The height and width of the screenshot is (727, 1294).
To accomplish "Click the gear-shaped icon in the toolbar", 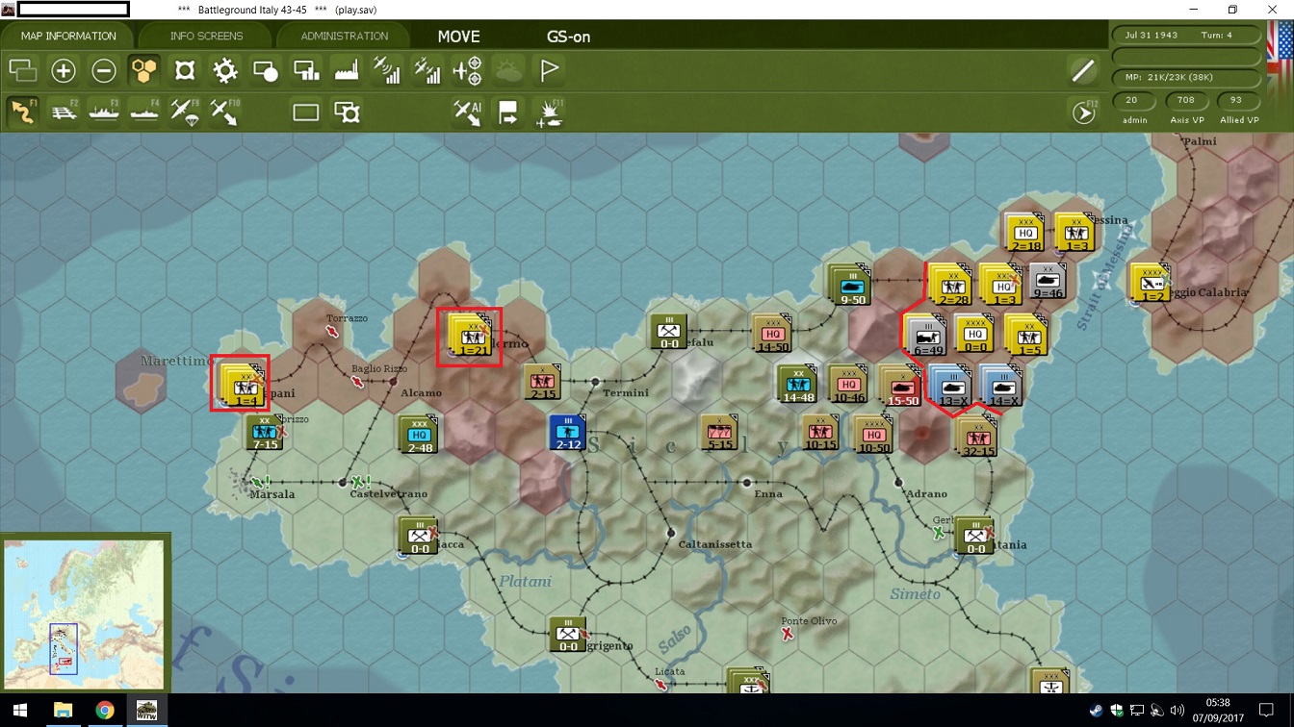I will [x=225, y=70].
